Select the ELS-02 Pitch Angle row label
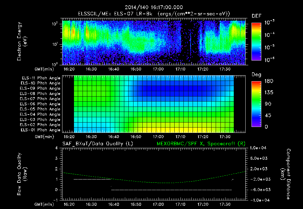The width and height of the screenshot is (303, 209). click(x=40, y=125)
